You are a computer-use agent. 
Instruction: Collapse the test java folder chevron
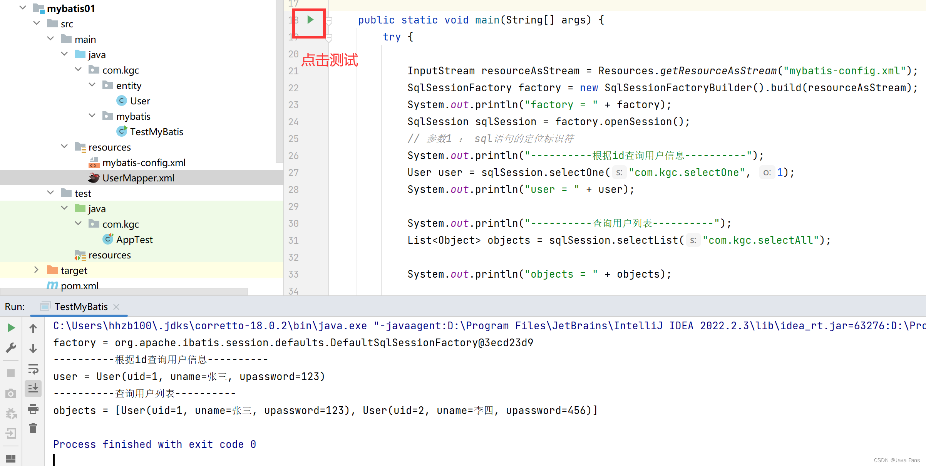tap(64, 208)
